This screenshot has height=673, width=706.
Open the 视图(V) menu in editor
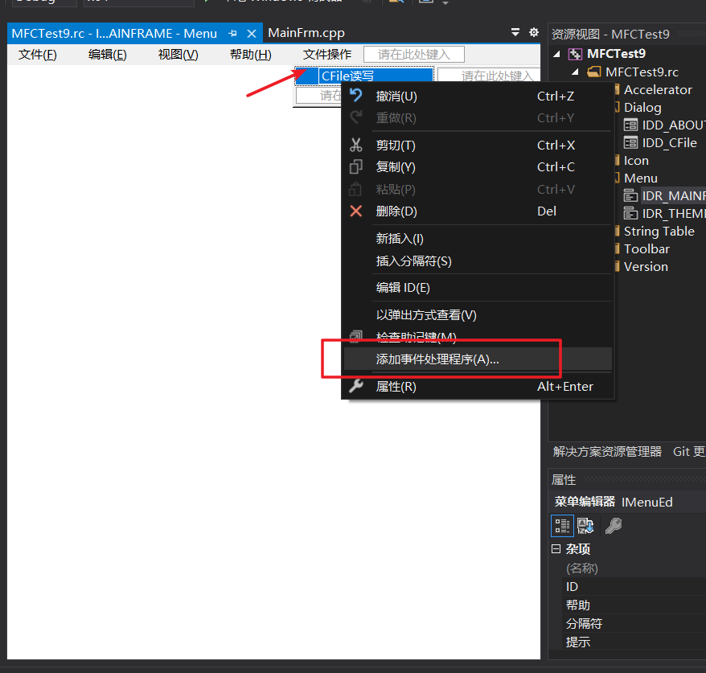[178, 55]
